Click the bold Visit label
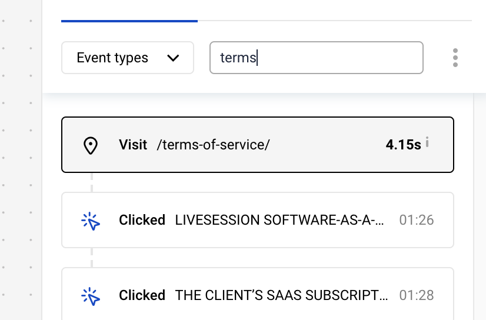Screen dimensions: 486x320 point(133,145)
